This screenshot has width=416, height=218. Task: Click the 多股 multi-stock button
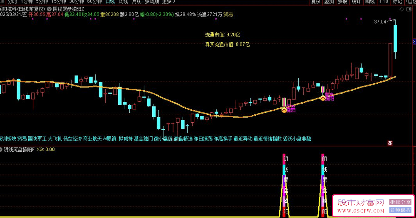pos(342,2)
